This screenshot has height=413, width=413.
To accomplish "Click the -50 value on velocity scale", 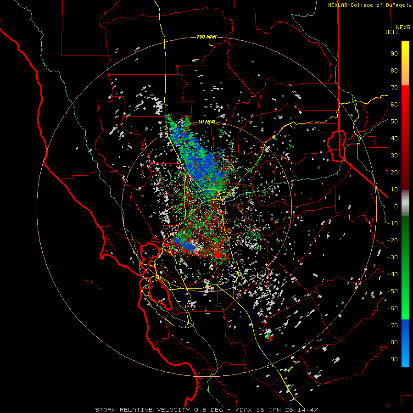I will click(x=392, y=291).
